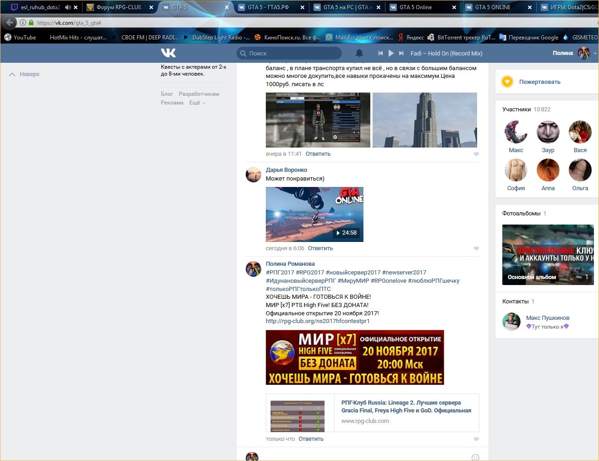Open the notifications bell
The image size is (599, 461).
[x=359, y=53]
